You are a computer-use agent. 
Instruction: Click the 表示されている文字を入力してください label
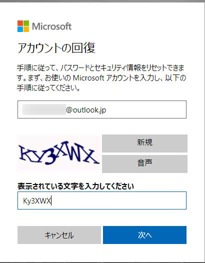(75, 186)
